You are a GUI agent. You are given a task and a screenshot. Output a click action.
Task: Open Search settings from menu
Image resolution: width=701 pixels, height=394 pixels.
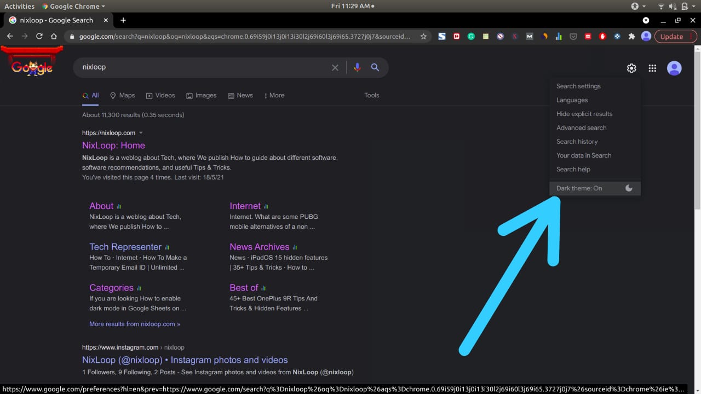click(x=578, y=86)
